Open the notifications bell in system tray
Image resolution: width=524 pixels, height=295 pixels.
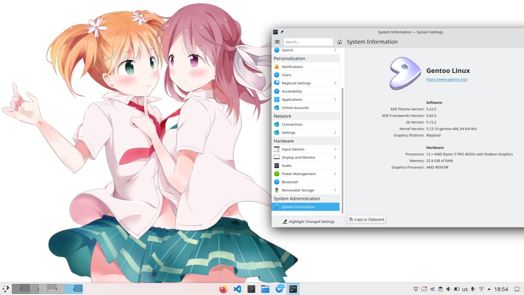coord(416,289)
